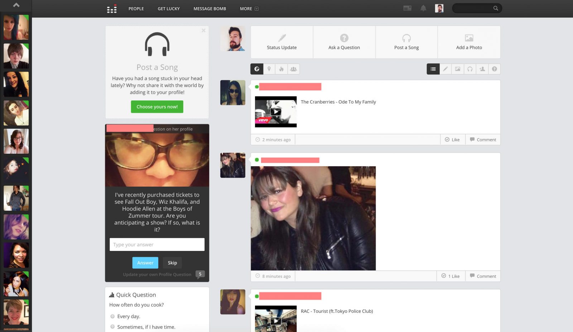Filter feed to friends with group icon
The height and width of the screenshot is (332, 573).
293,69
